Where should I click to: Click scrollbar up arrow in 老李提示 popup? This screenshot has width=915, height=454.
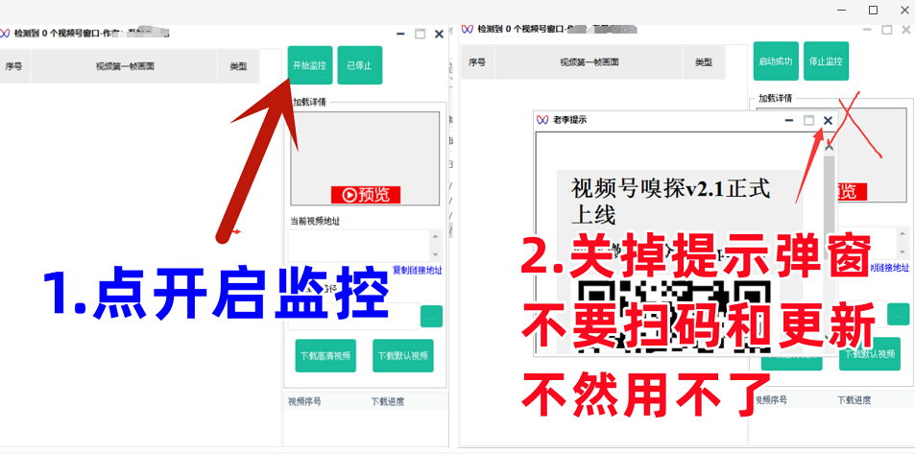click(x=829, y=148)
